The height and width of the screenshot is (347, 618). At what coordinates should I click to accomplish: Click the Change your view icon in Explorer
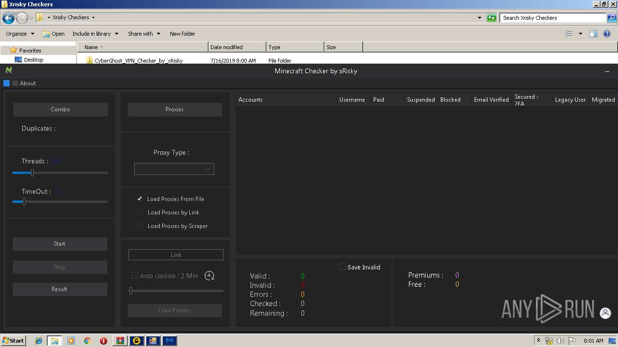[x=569, y=34]
